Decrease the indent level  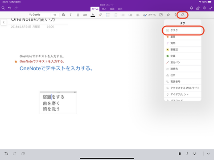point(123,15)
